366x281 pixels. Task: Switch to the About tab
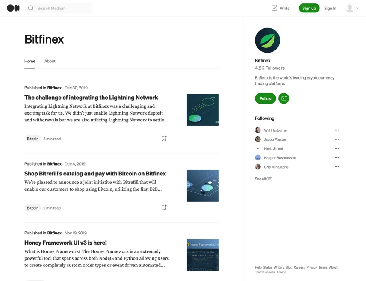pos(50,61)
